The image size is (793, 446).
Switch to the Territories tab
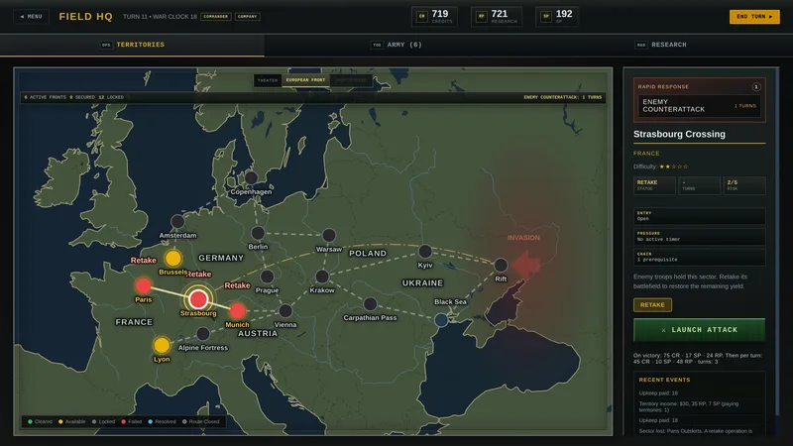pyautogui.click(x=132, y=45)
